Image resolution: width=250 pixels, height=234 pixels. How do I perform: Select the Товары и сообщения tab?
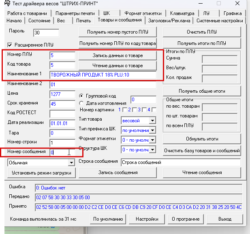tap(120, 20)
